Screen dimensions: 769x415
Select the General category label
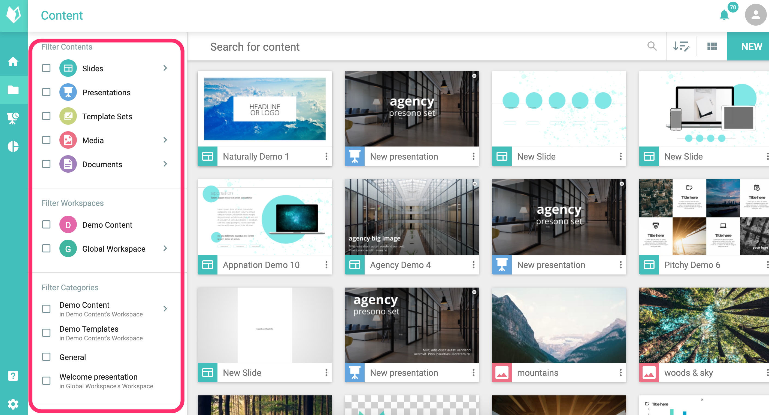point(72,357)
